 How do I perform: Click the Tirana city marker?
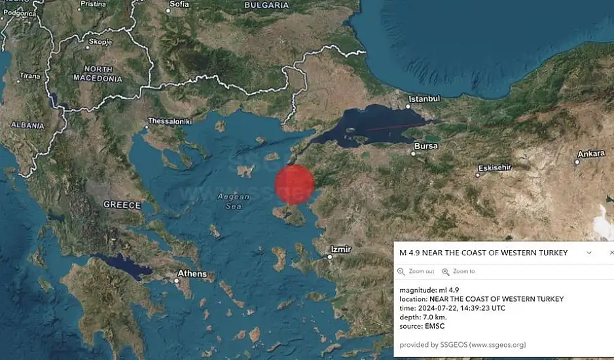pyautogui.click(x=18, y=81)
